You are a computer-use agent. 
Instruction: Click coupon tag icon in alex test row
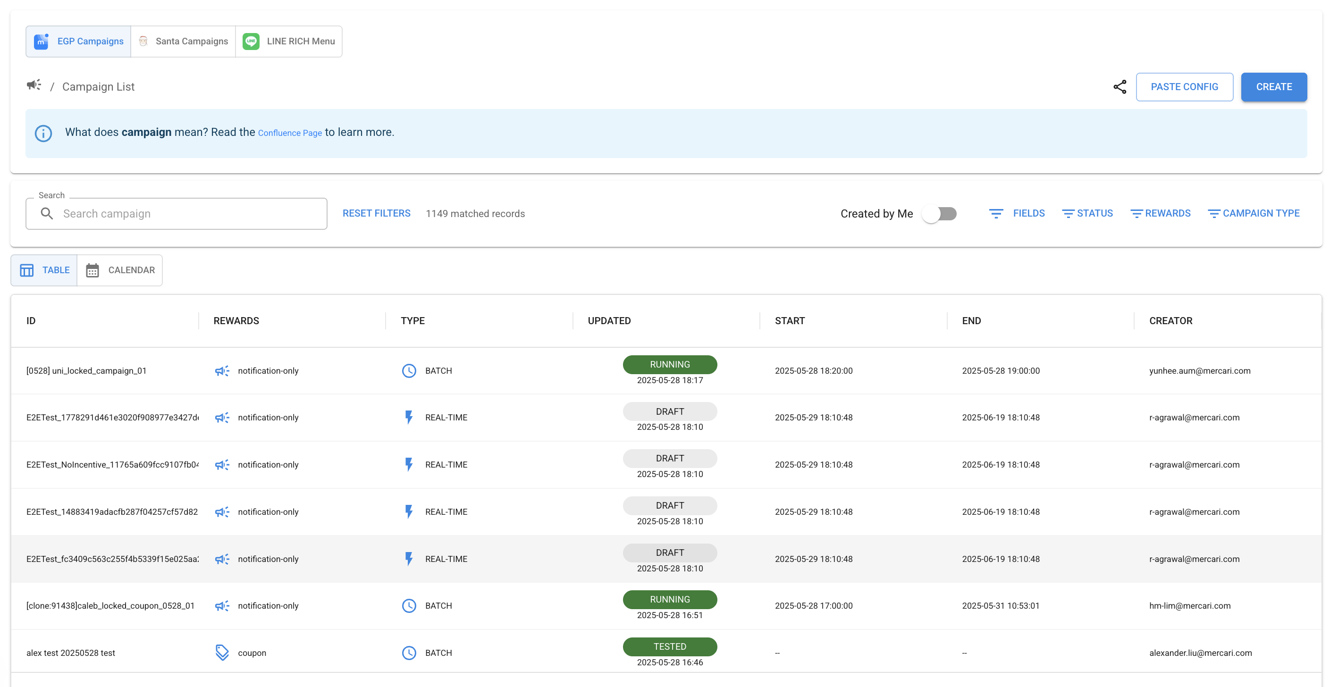(x=222, y=653)
